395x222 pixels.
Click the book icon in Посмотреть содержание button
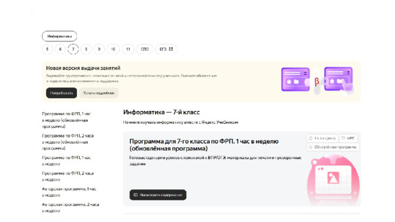(x=136, y=195)
